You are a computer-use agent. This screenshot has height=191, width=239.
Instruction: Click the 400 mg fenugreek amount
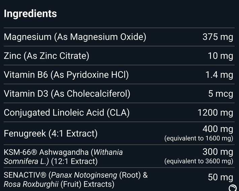pos(218,129)
